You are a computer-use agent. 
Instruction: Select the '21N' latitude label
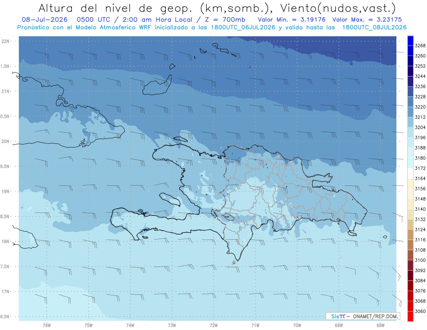coord(6,91)
